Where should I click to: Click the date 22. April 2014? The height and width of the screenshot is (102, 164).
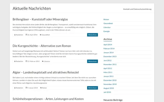(x=32, y=35)
